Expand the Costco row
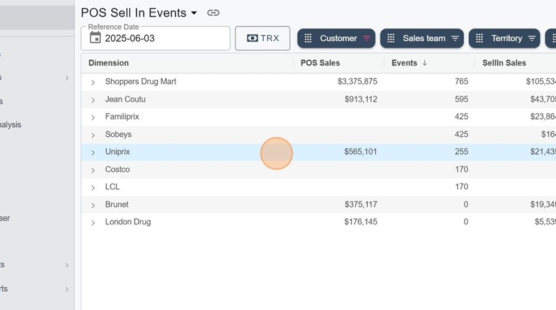Screen dimensions: 556x310 pos(93,170)
